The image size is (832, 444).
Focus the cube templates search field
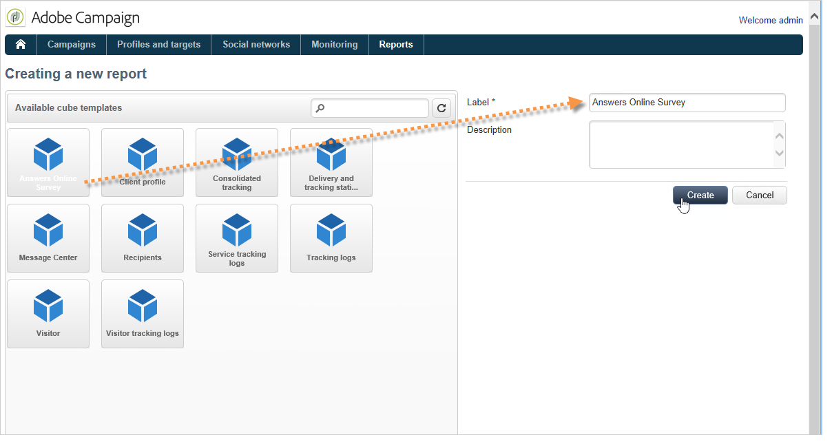(370, 108)
